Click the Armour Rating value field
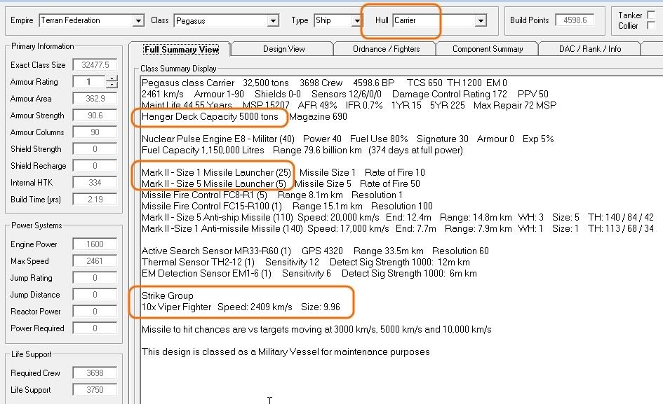 89,82
